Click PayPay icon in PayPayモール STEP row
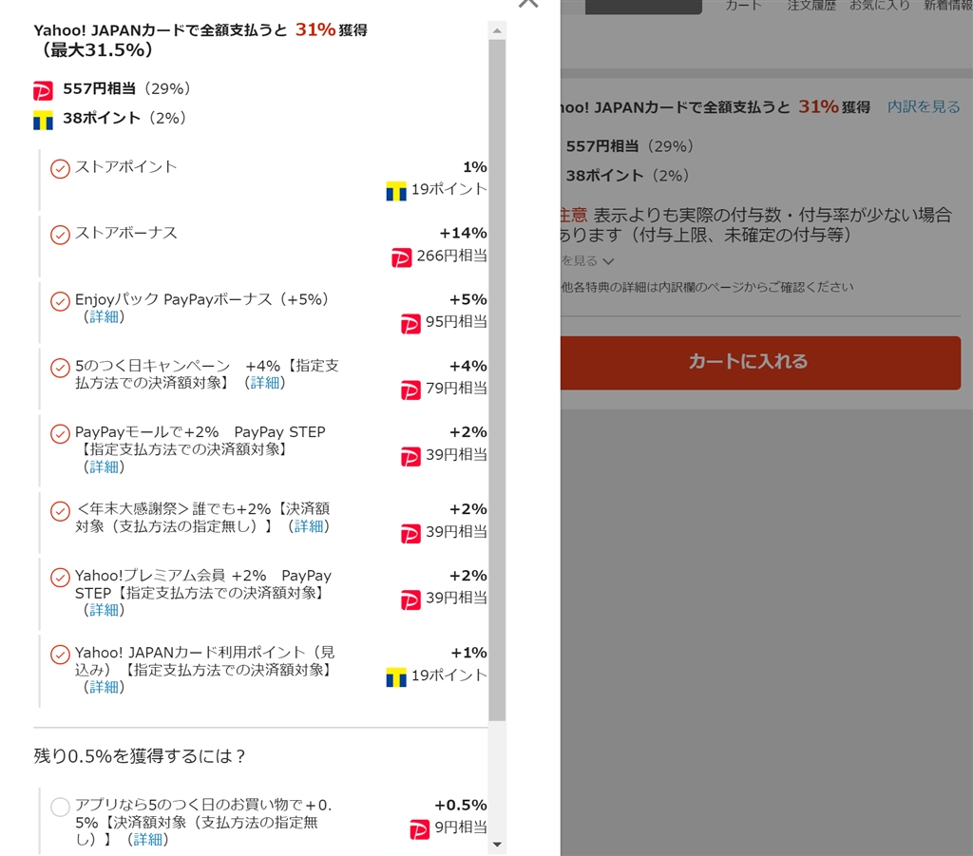 pyautogui.click(x=410, y=457)
